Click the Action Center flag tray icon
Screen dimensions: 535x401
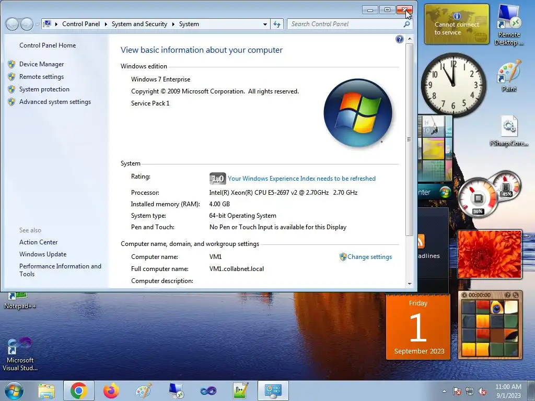(x=457, y=392)
